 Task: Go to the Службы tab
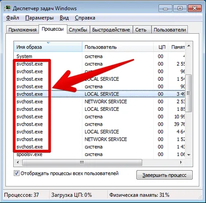(x=78, y=29)
